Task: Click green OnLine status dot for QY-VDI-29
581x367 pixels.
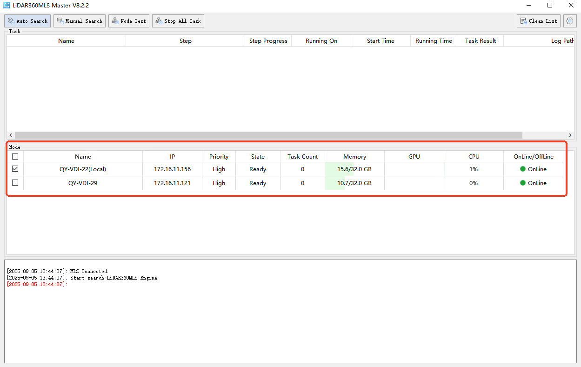Action: point(523,183)
